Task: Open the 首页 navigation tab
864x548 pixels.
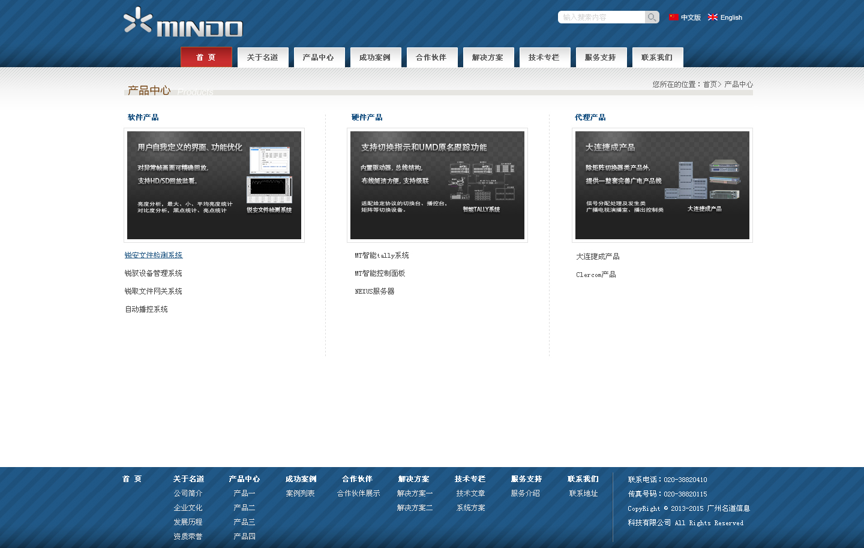Action: 206,58
